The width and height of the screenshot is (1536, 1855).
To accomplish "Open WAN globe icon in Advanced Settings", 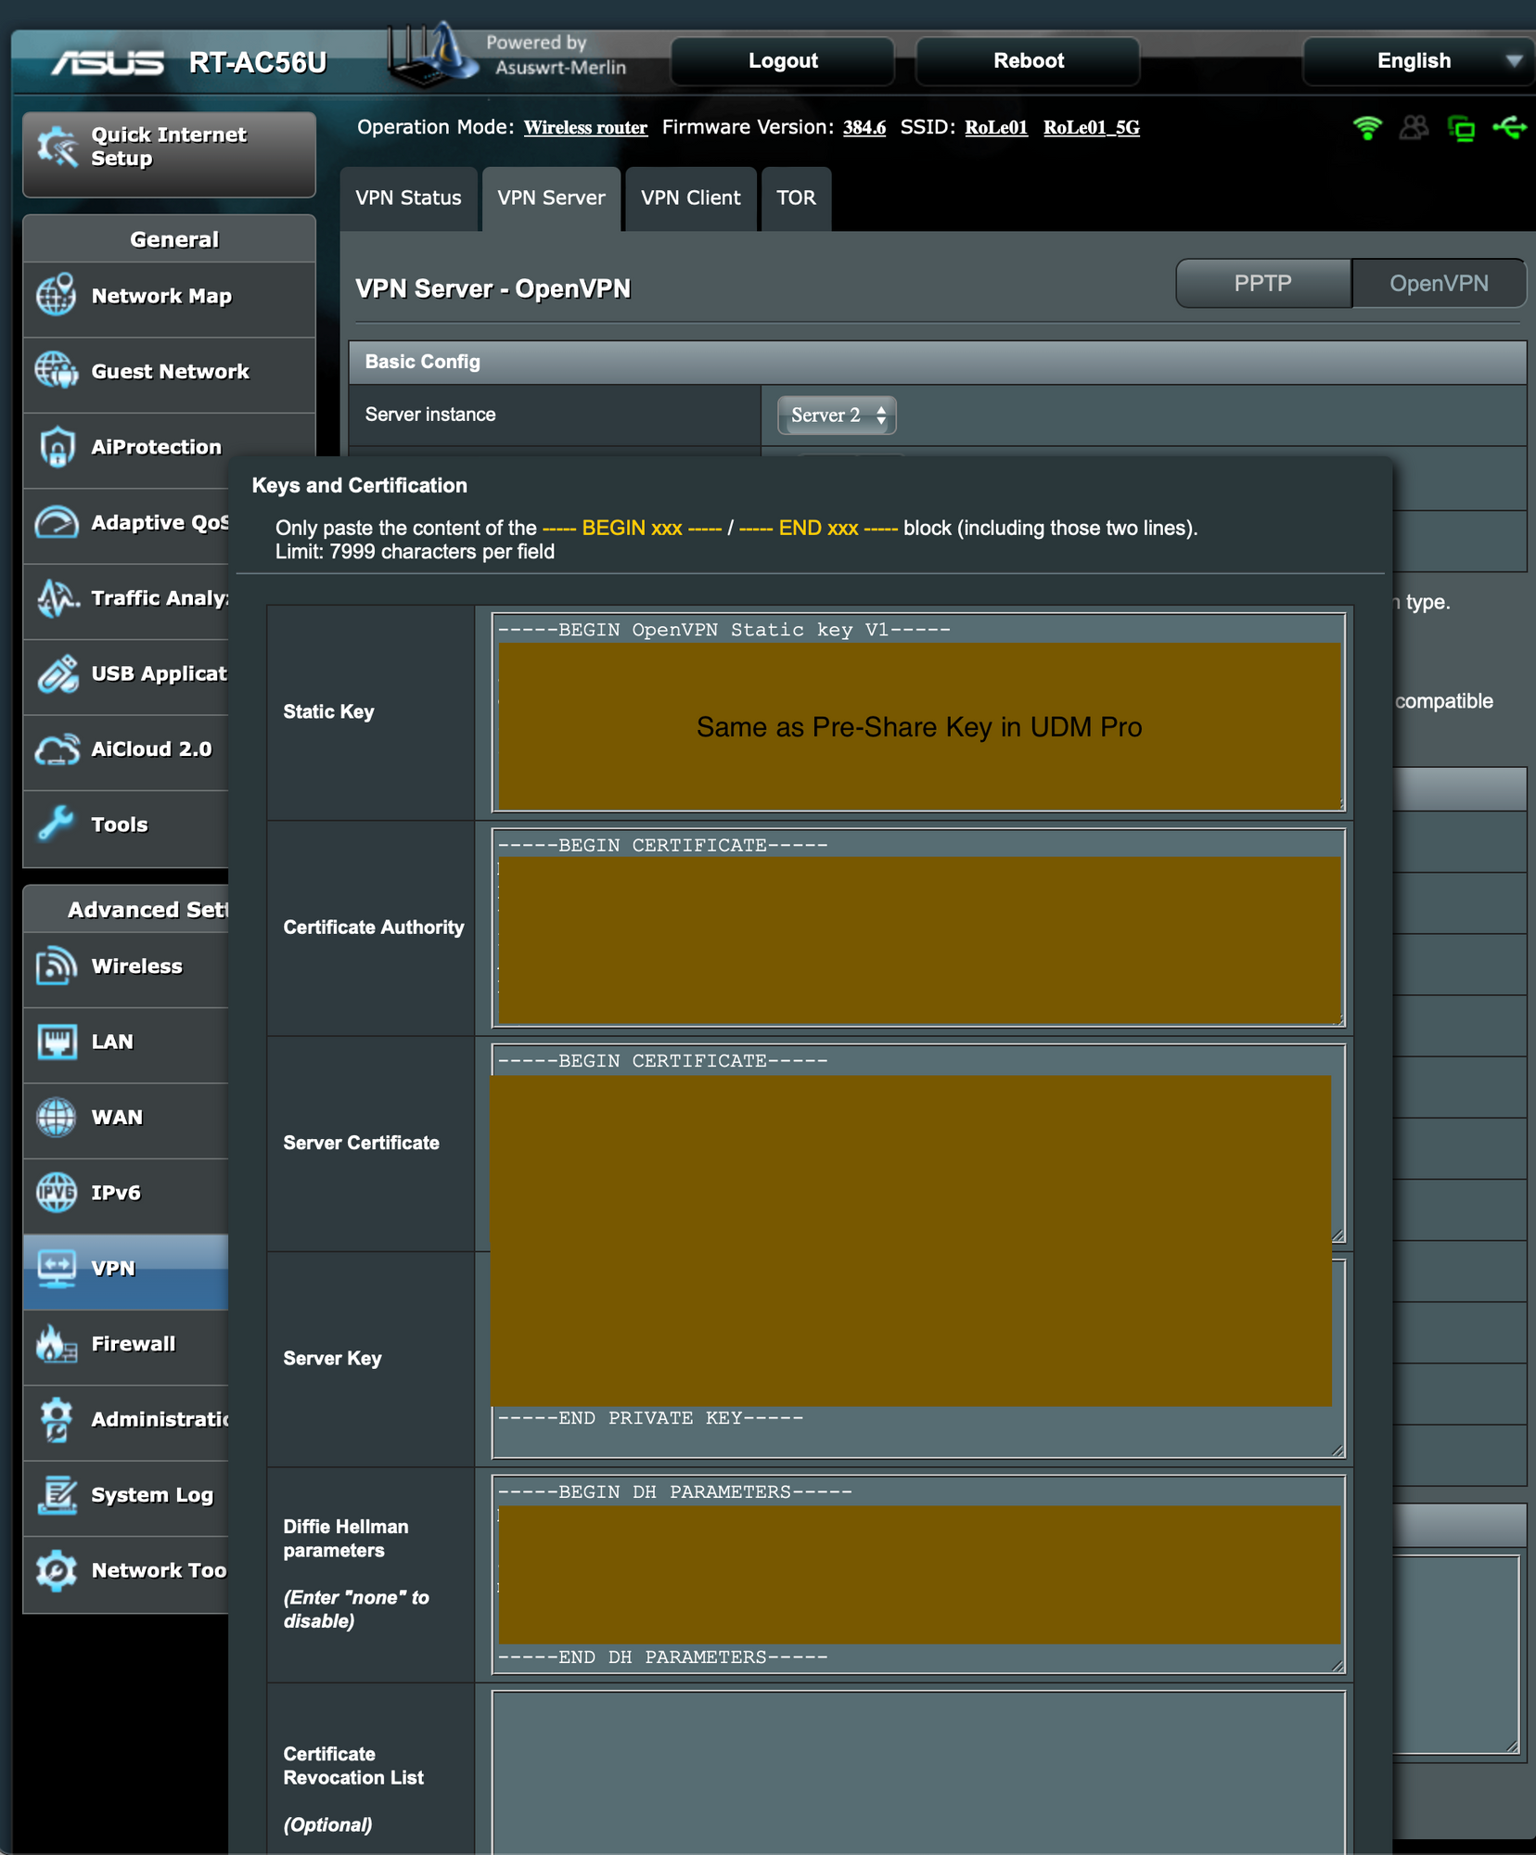I will pyautogui.click(x=56, y=1117).
